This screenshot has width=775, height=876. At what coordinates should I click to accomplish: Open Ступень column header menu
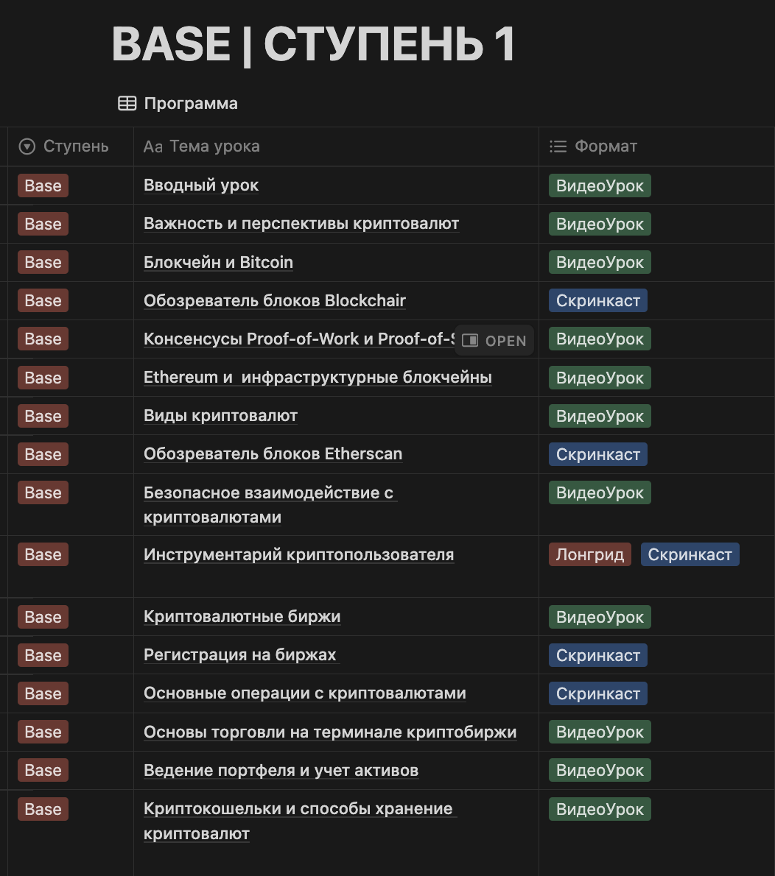[x=75, y=146]
